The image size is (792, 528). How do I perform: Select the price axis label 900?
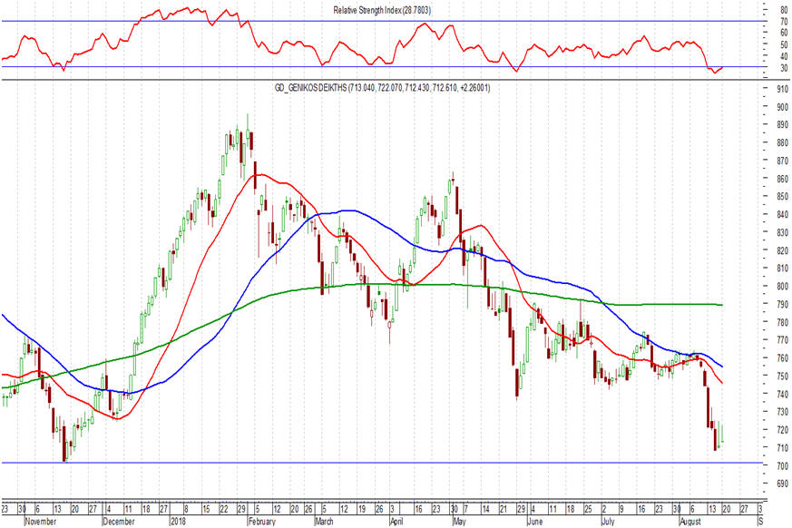click(782, 107)
